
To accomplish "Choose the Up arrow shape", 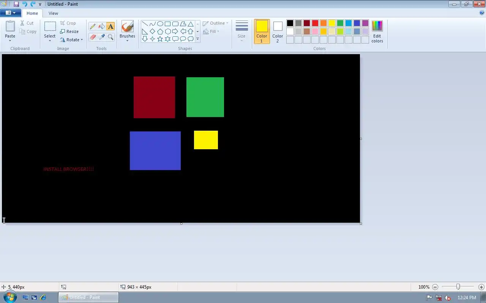I will [191, 31].
